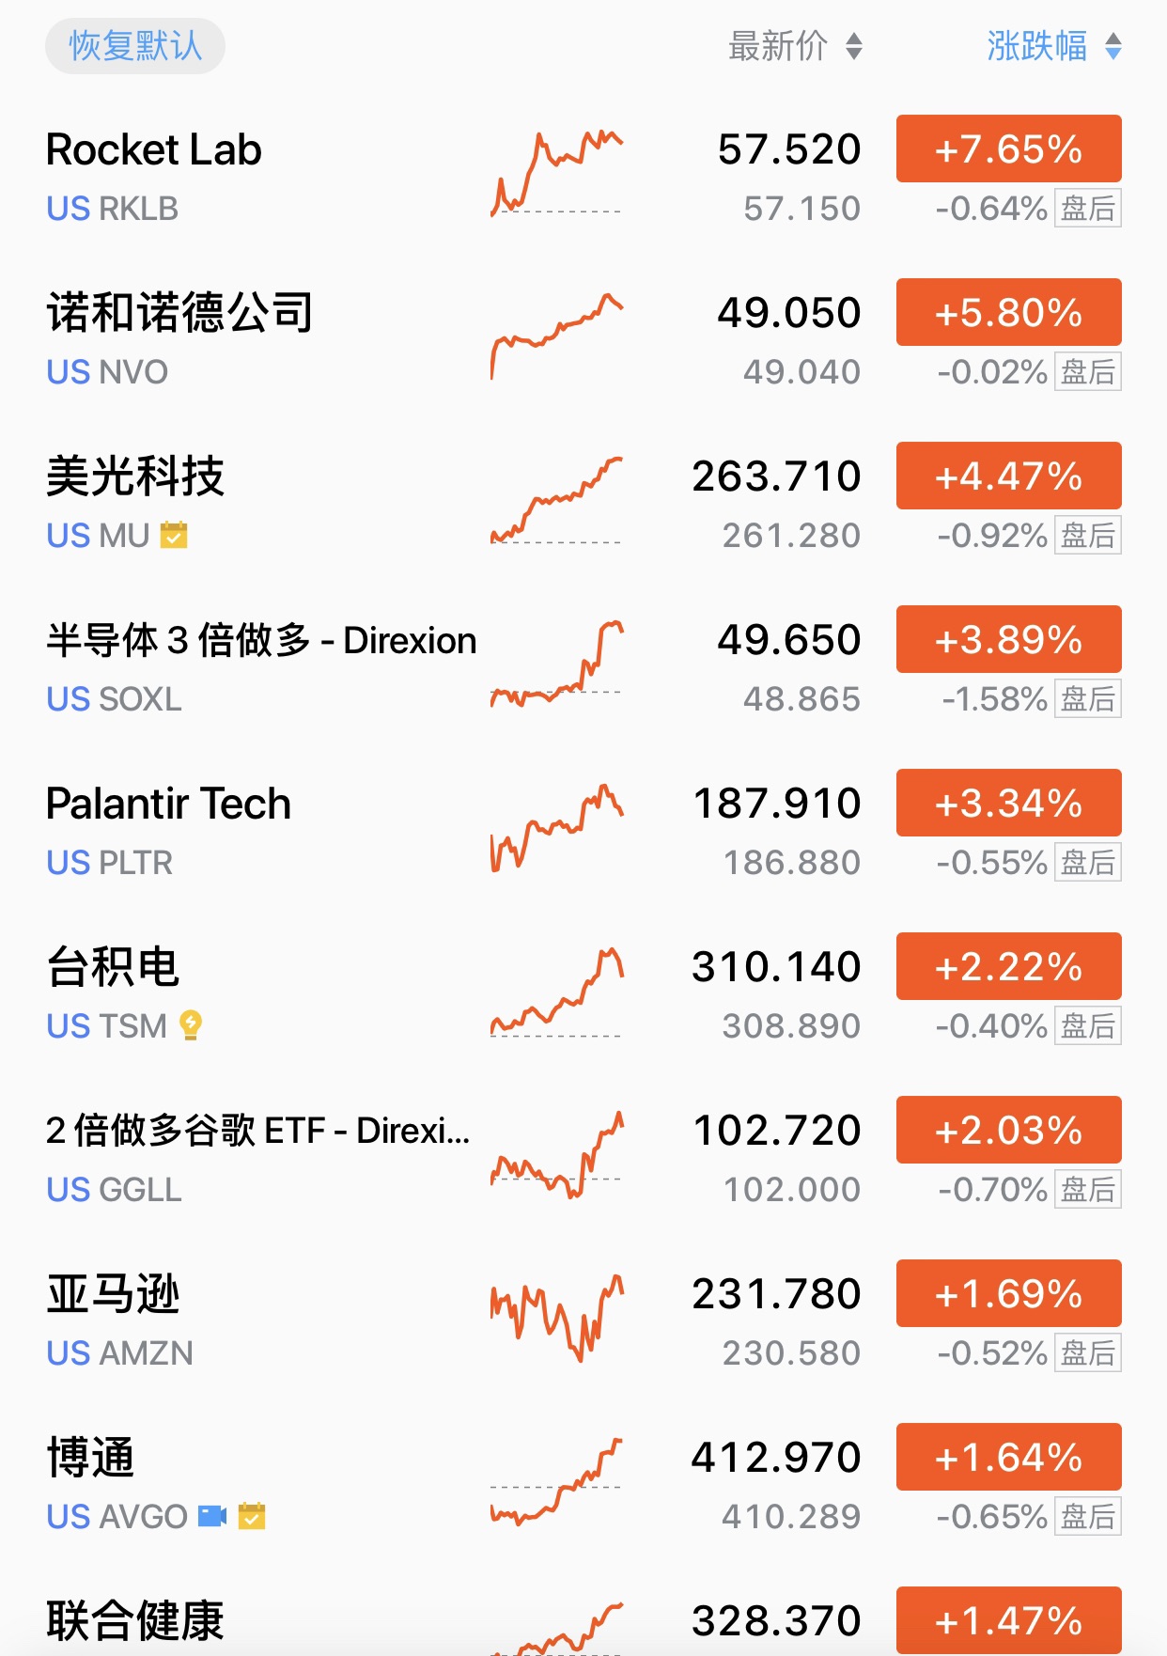This screenshot has width=1167, height=1656.
Task: Toggle Rocket Lab +7.65% change badge
Action: [1008, 149]
